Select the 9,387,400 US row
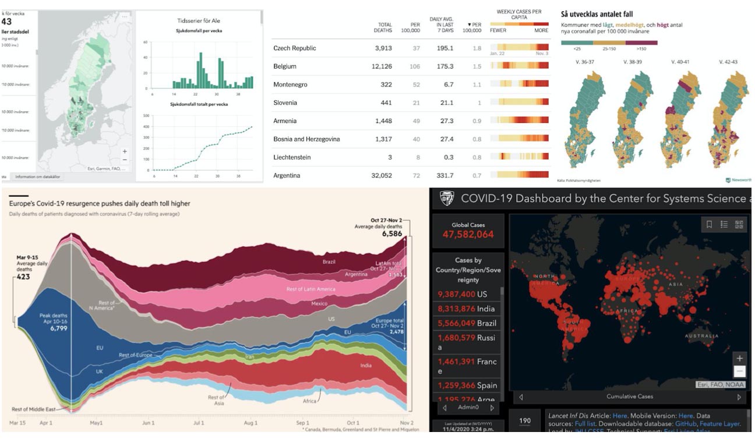The width and height of the screenshot is (755, 439). 467,295
